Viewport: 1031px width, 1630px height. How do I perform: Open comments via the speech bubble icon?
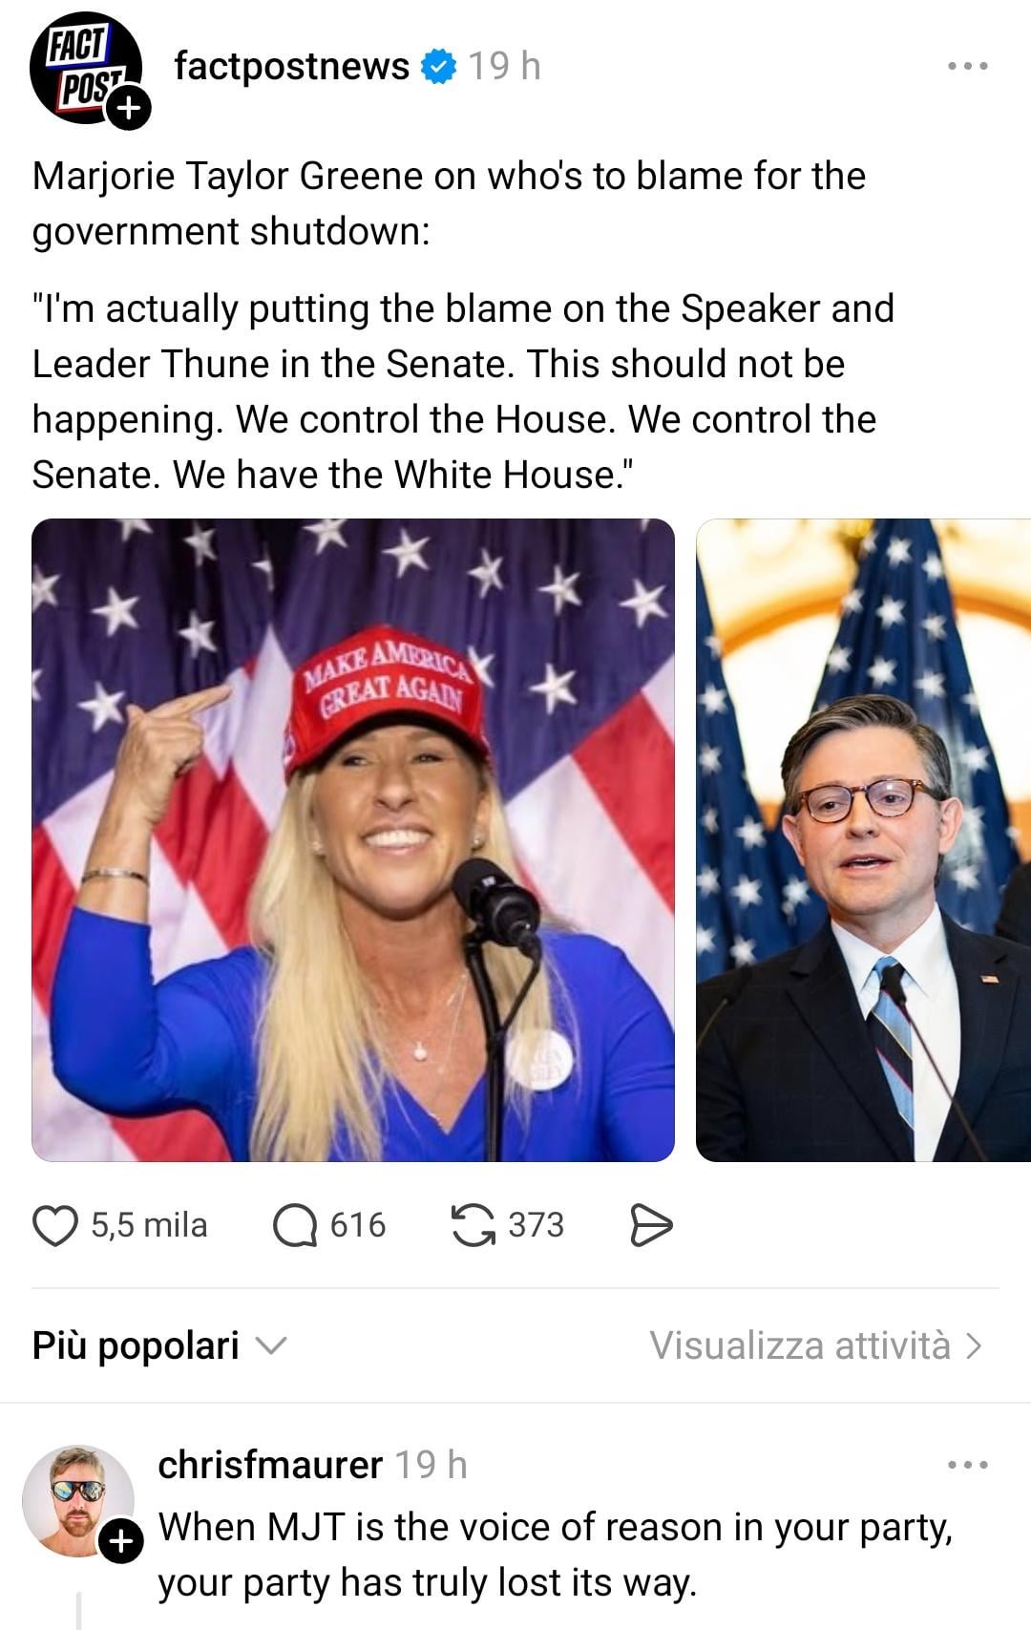click(x=295, y=1225)
